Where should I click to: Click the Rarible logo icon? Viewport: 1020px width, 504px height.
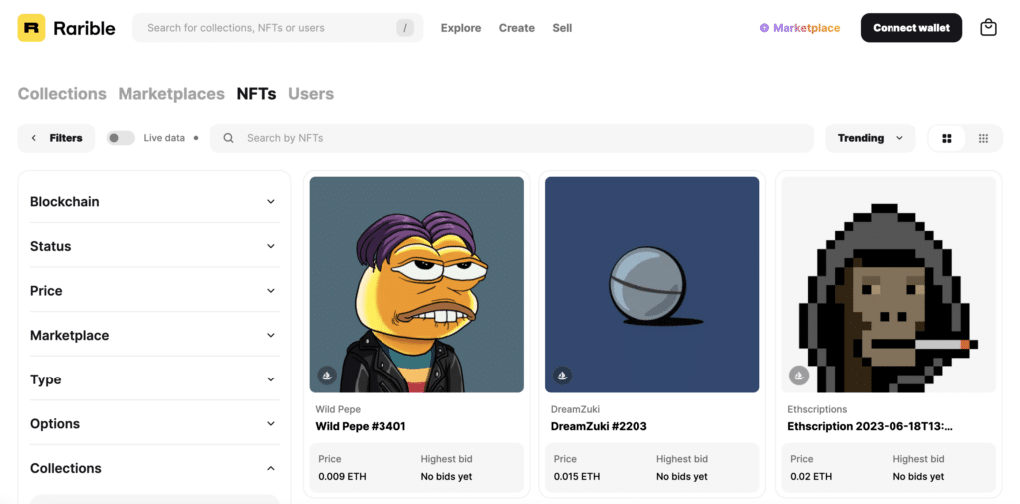click(31, 28)
